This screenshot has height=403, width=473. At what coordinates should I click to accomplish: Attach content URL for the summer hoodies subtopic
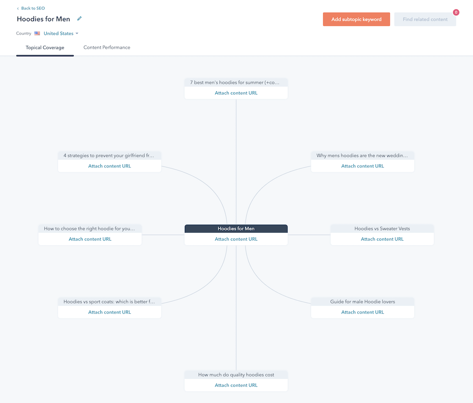(x=236, y=93)
